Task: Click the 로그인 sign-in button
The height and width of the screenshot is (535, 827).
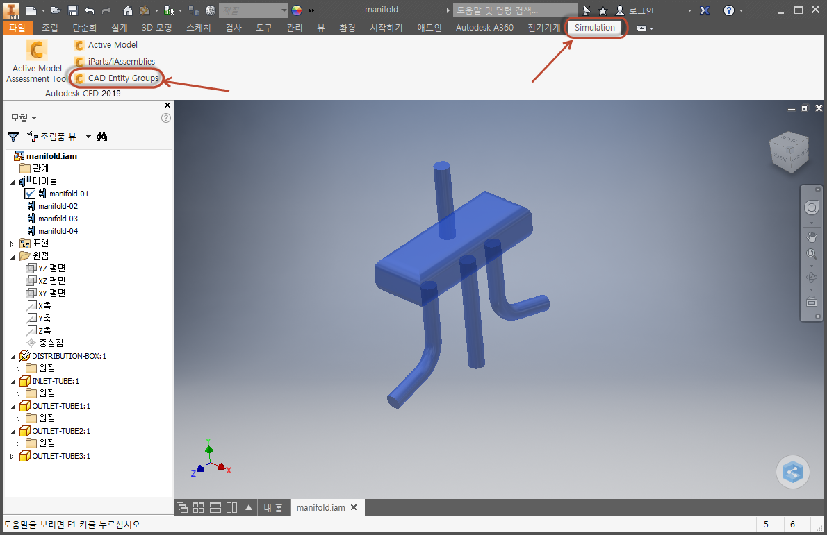Action: point(635,10)
